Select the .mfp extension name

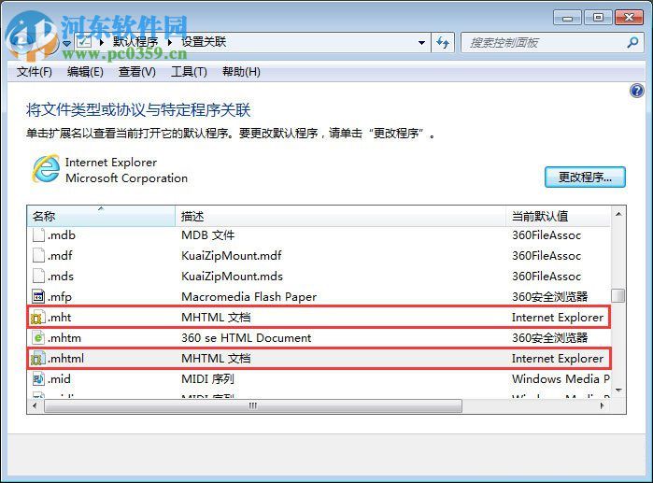(60, 297)
